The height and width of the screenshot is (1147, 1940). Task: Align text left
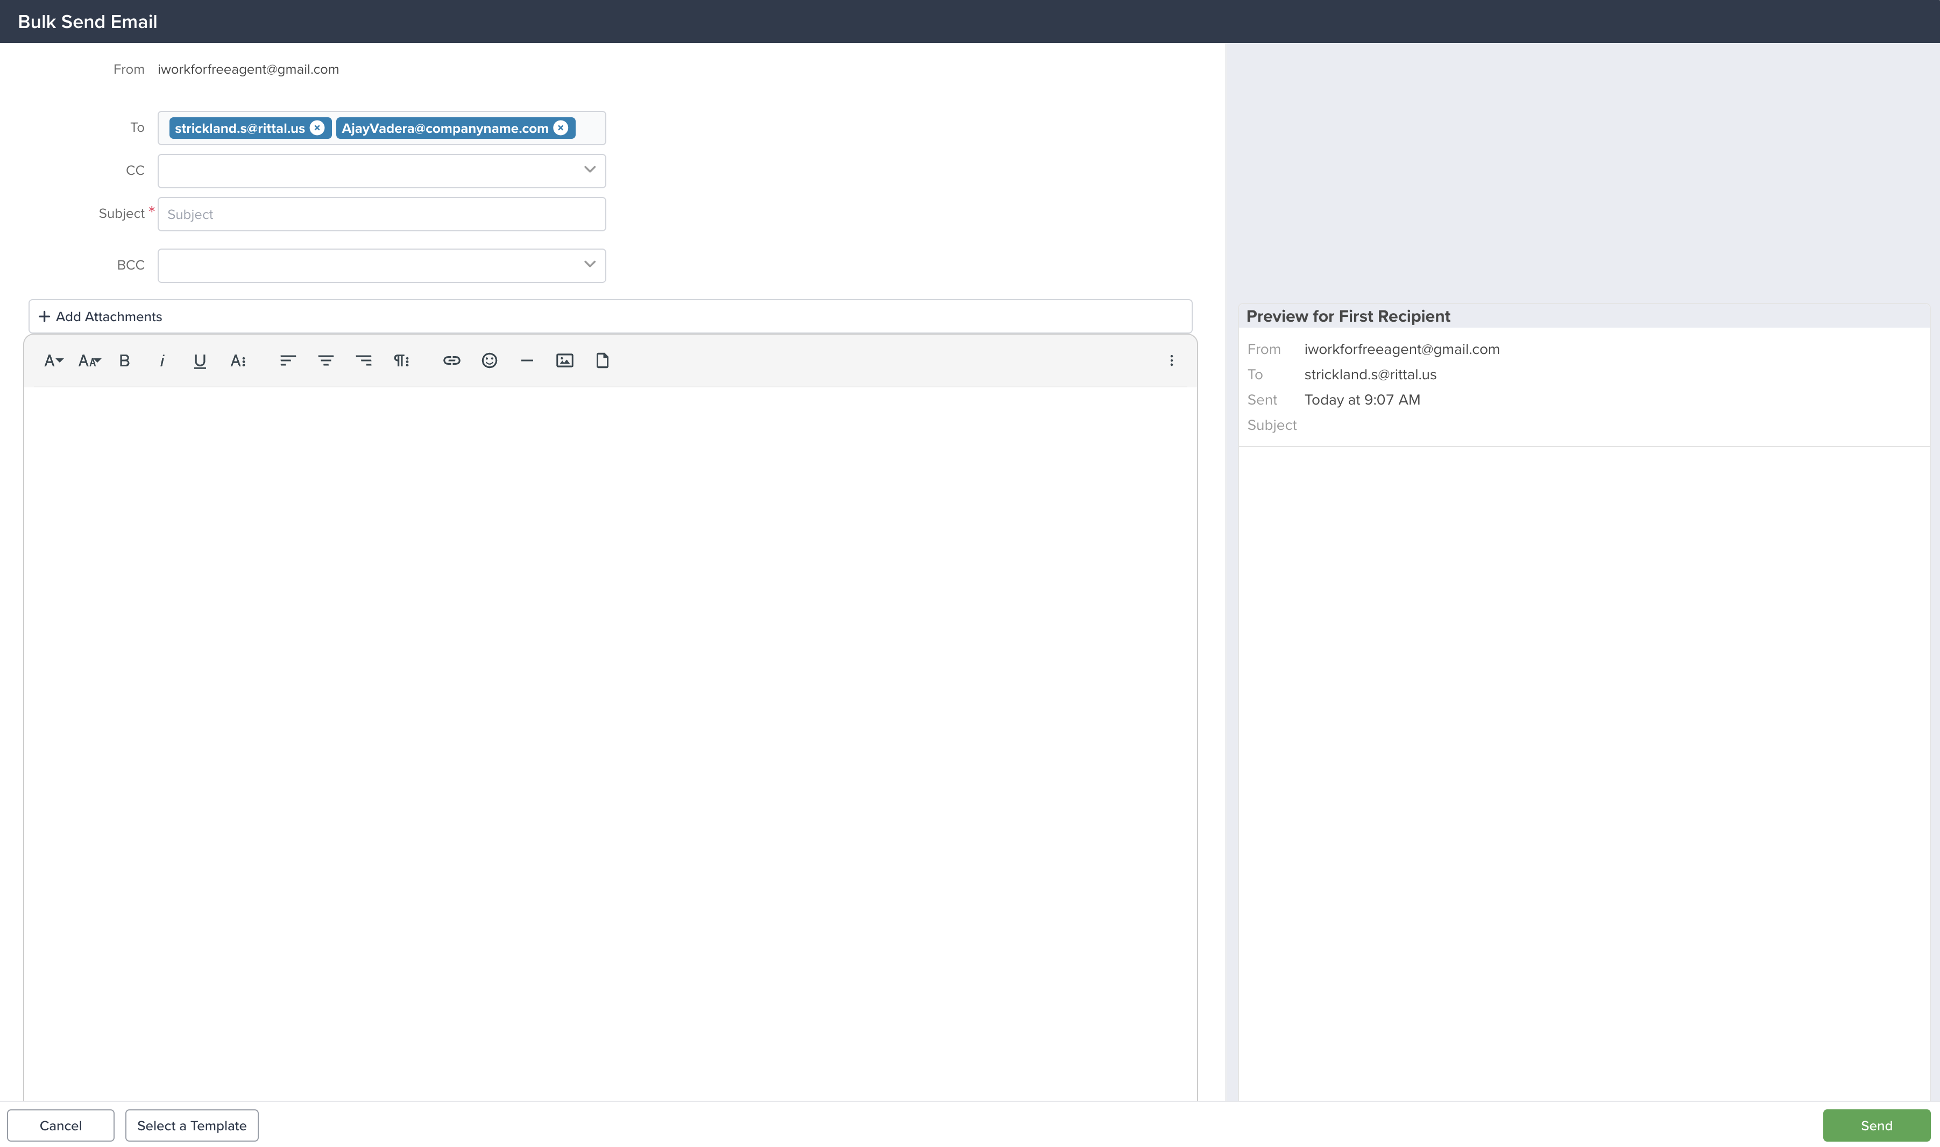coord(288,361)
